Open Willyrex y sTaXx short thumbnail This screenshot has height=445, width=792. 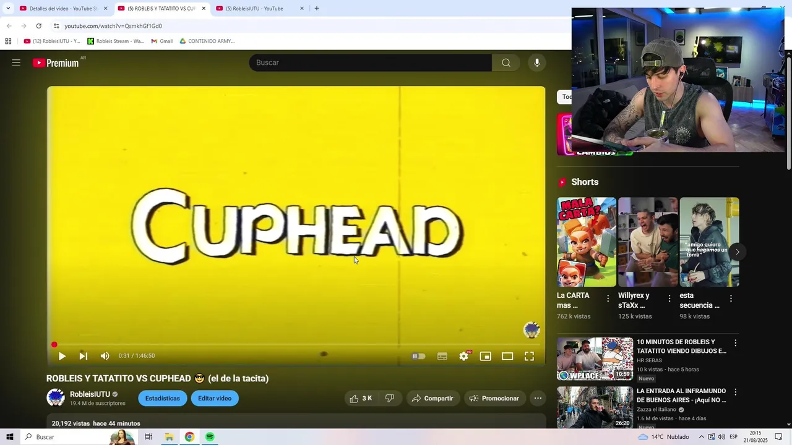click(x=648, y=242)
